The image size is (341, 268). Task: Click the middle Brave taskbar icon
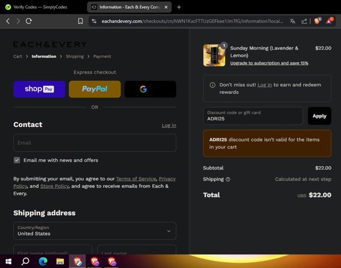tap(95, 261)
